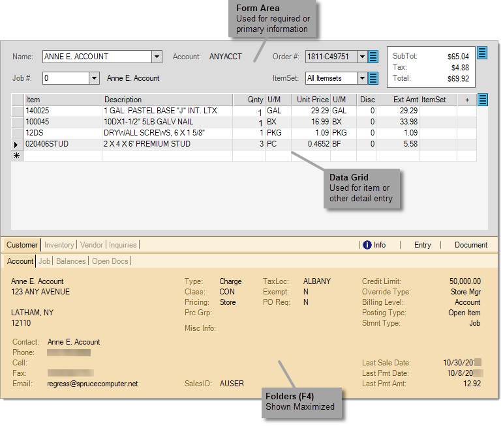
Task: Click the Qnty column header
Action: point(249,100)
